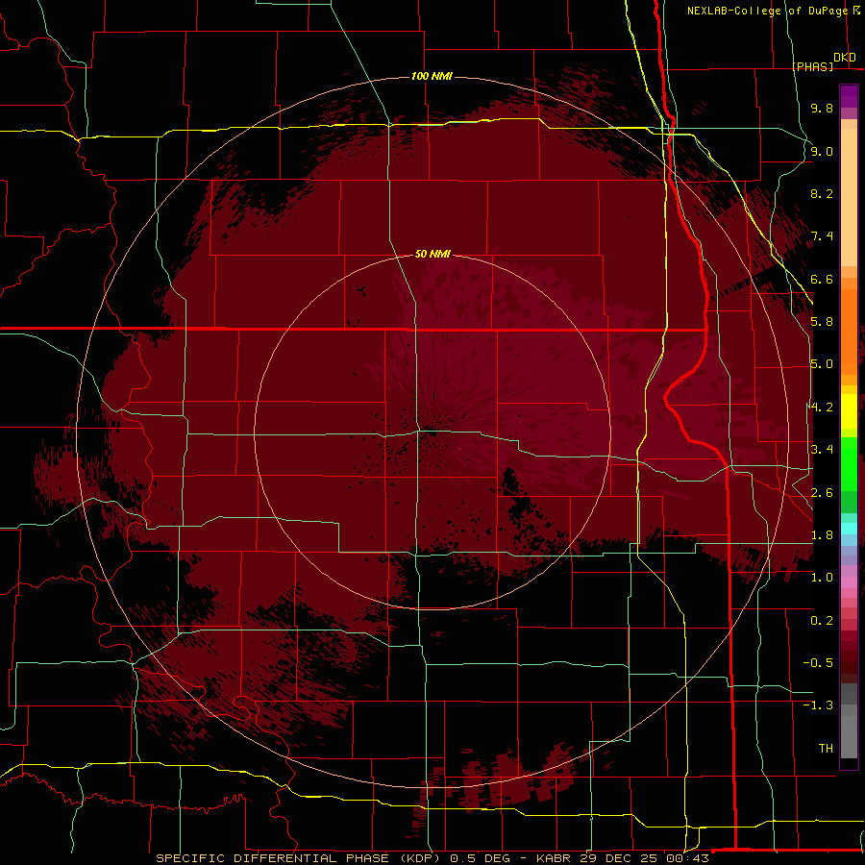Click the "DKD" label above the scale

pyautogui.click(x=845, y=58)
